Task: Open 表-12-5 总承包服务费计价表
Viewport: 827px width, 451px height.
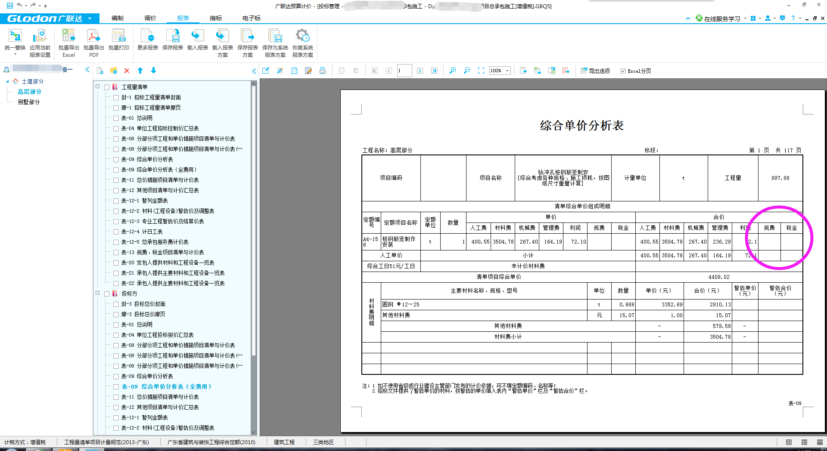Action: [x=155, y=242]
